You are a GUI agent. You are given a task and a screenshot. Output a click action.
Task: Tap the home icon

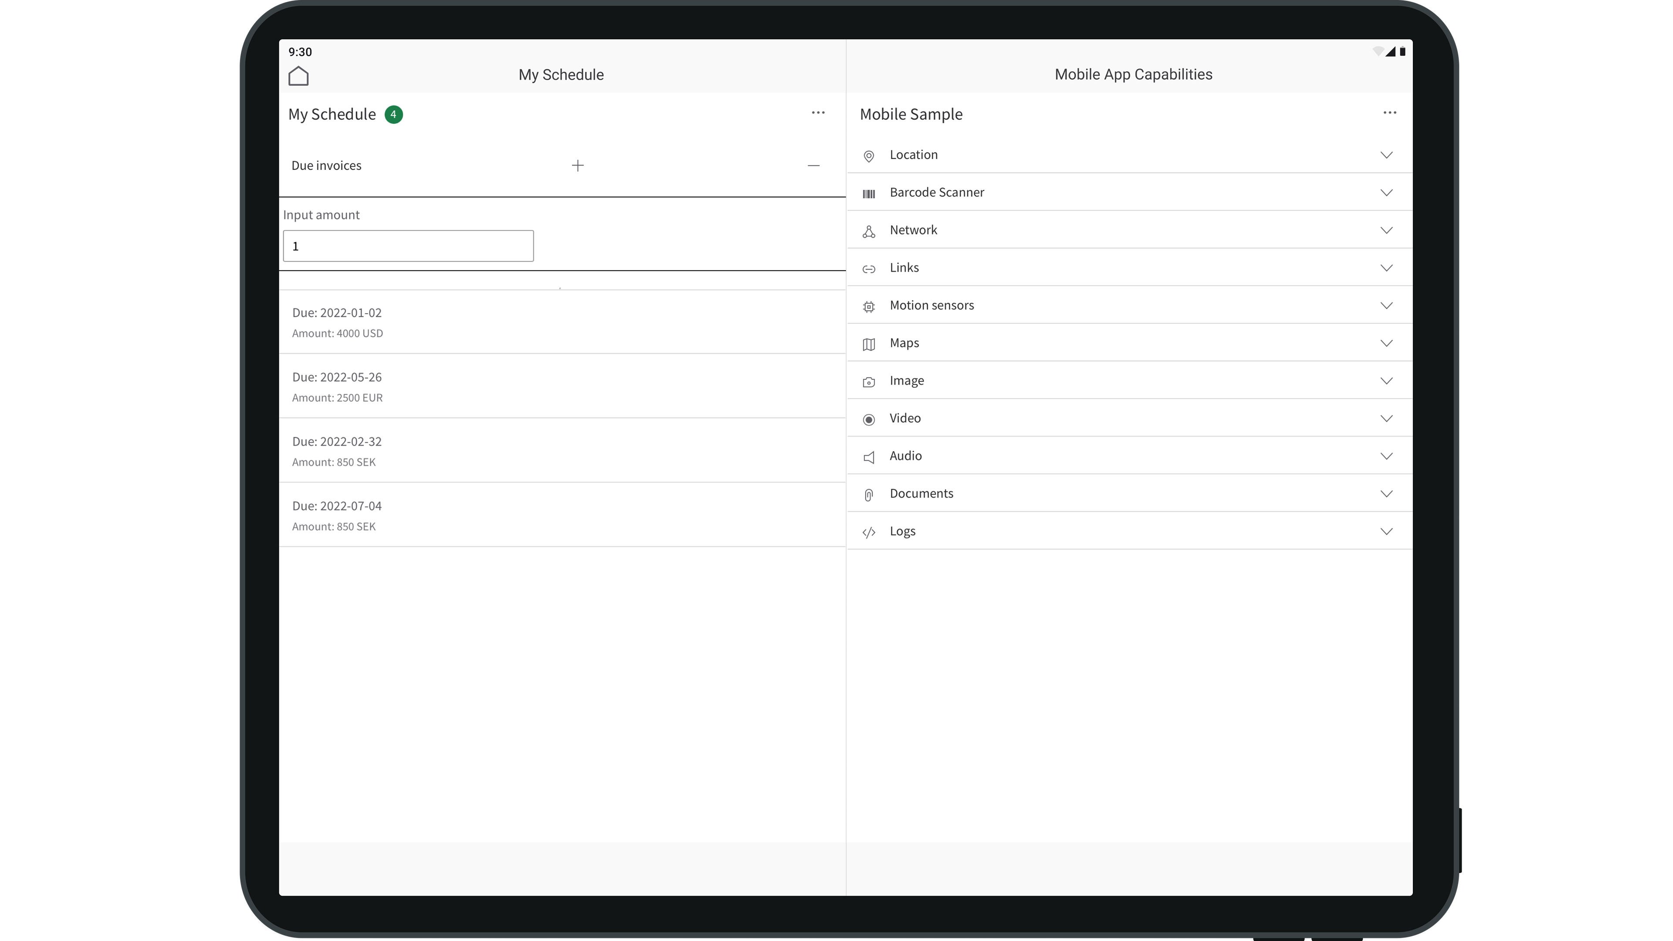(298, 76)
